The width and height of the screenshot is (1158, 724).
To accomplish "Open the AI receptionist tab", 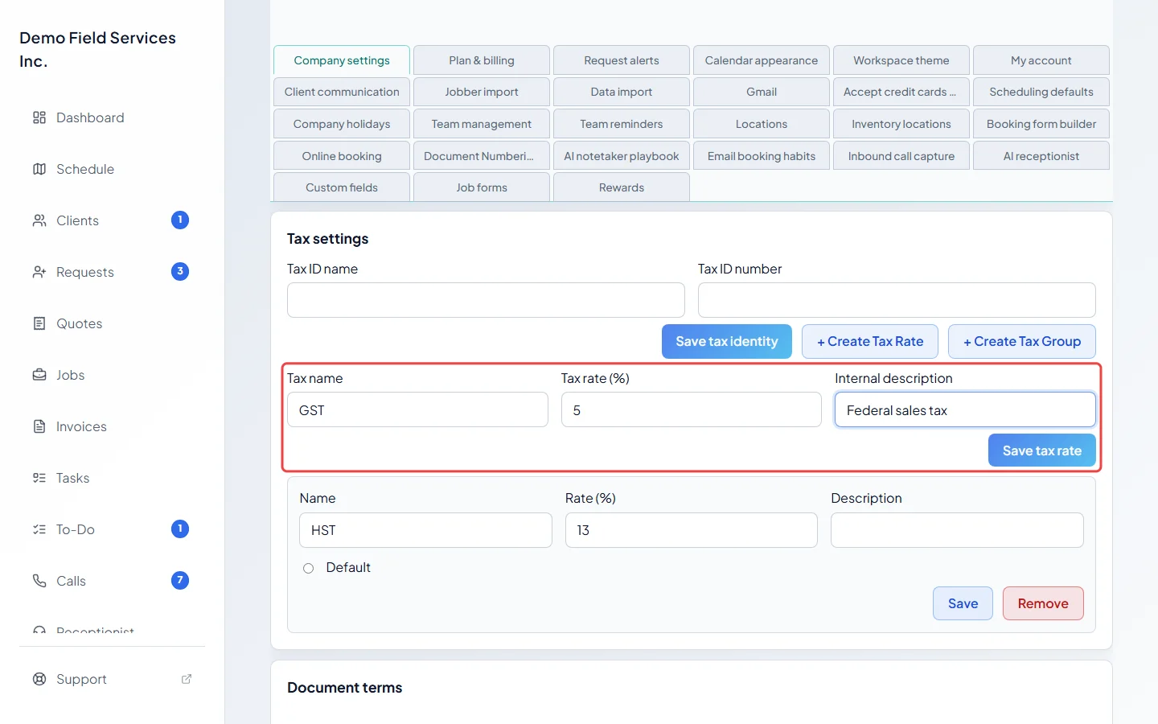I will pyautogui.click(x=1041, y=156).
